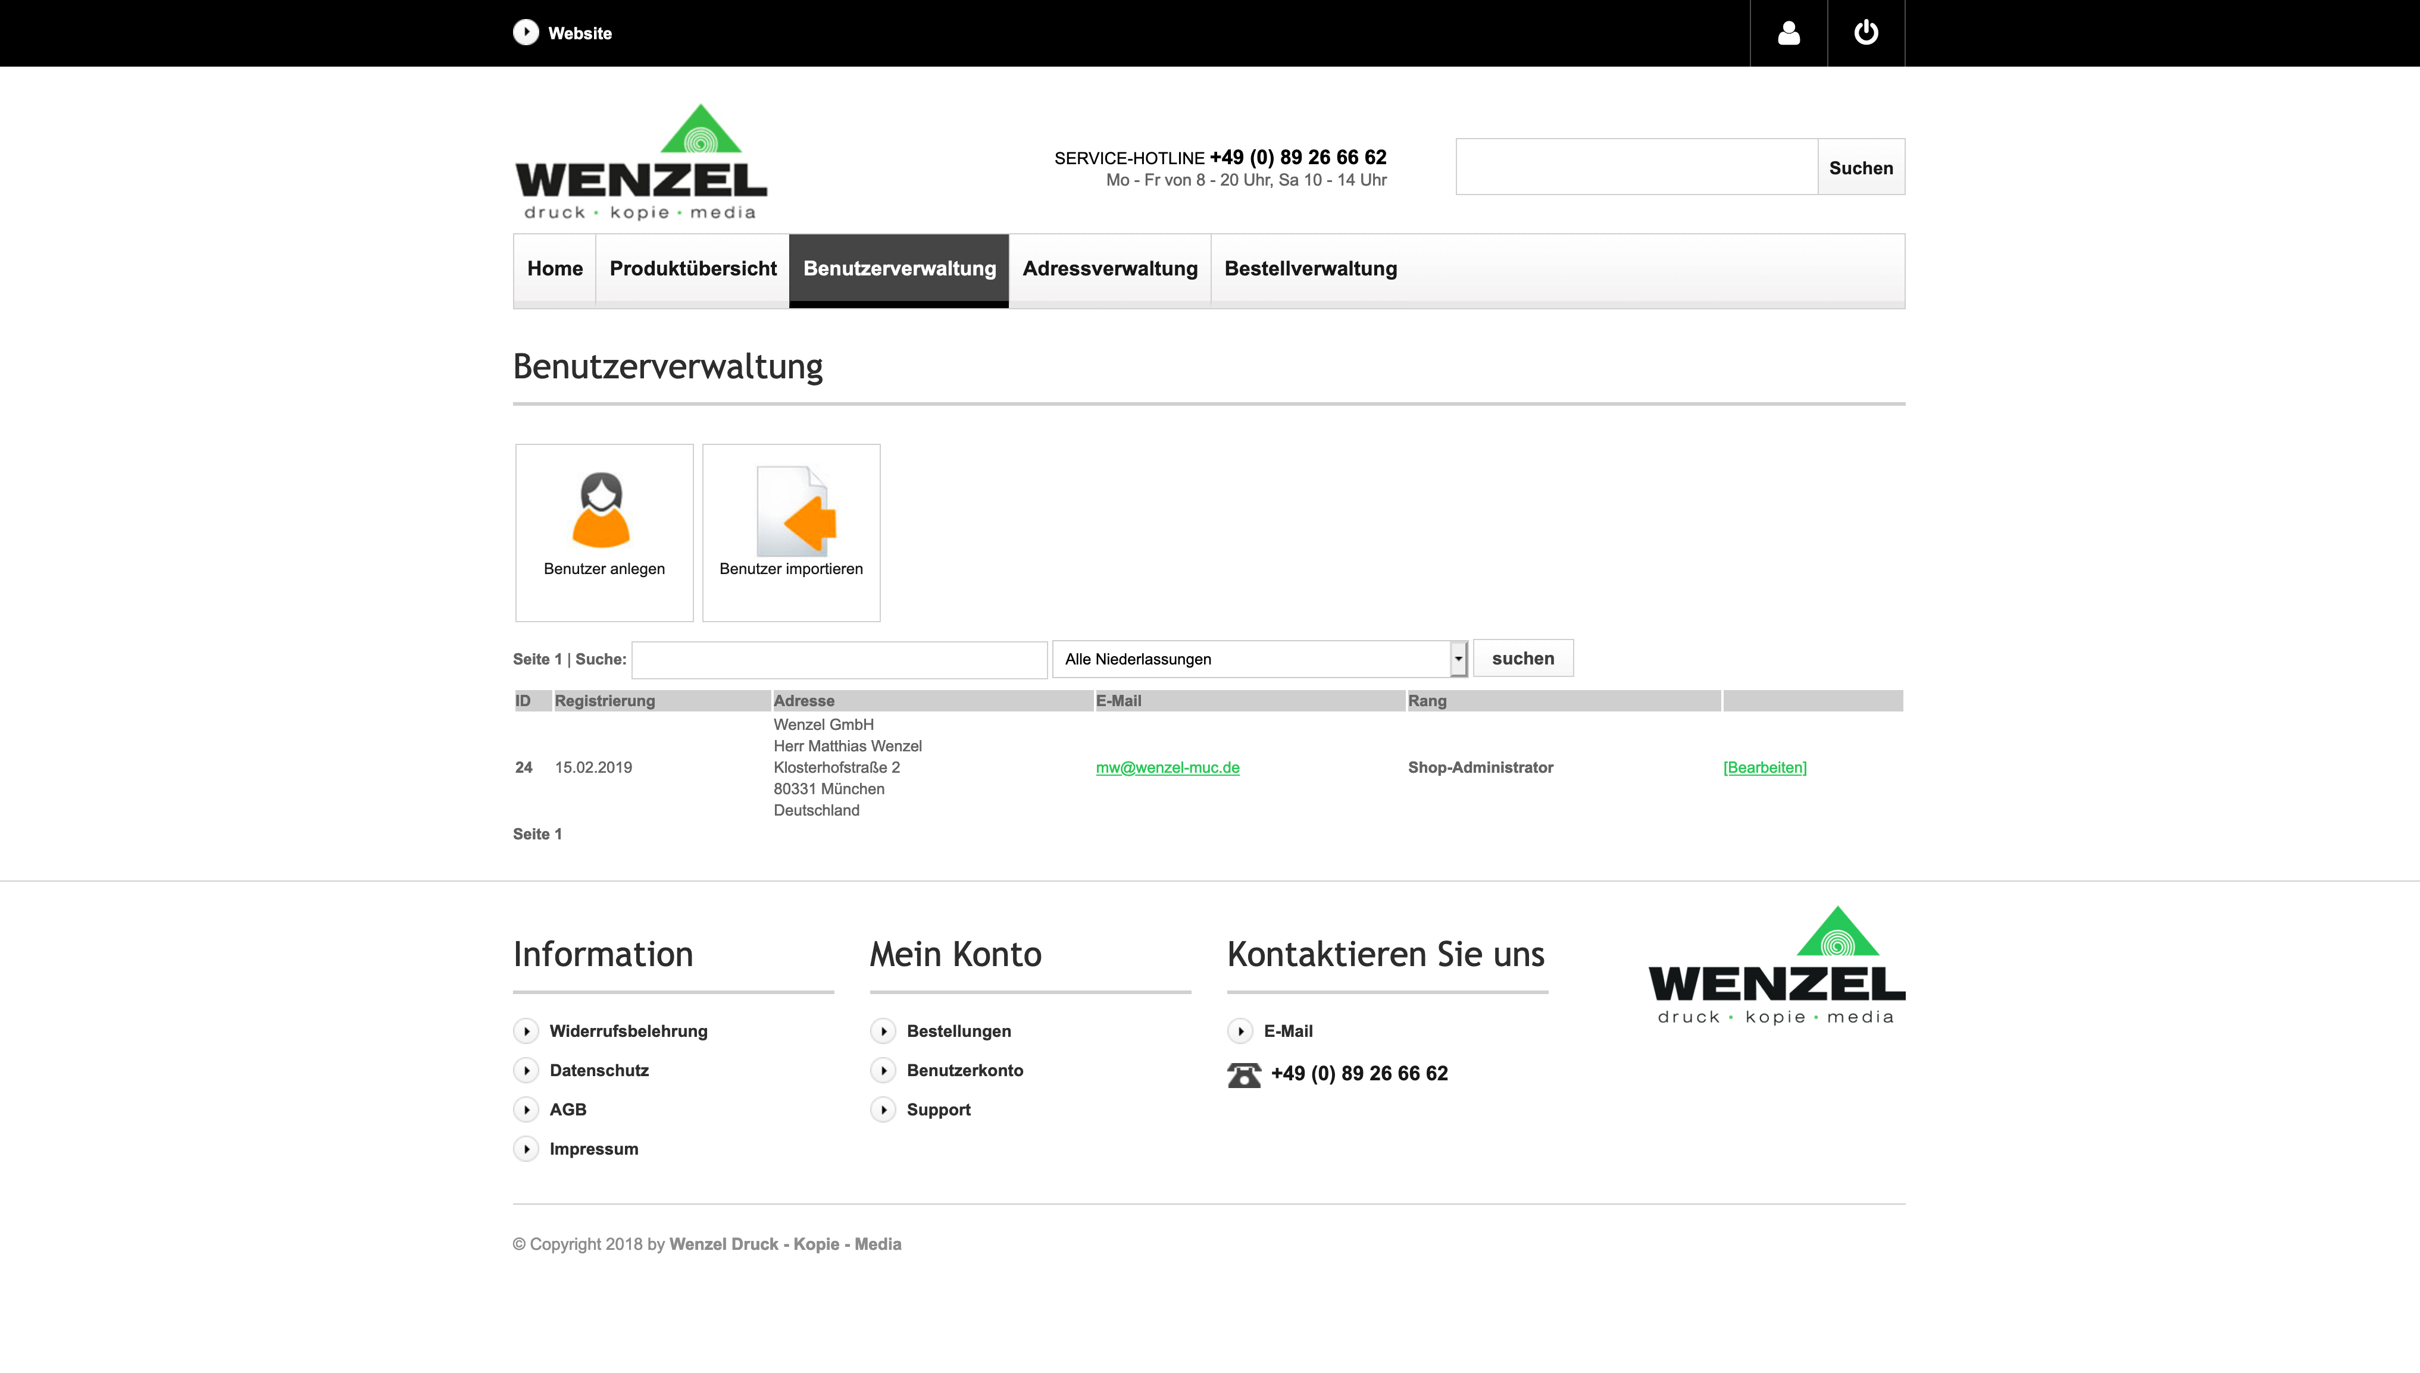The height and width of the screenshot is (1373, 2420).
Task: Open the mw@wenzel-muc.de email link
Action: [1168, 767]
